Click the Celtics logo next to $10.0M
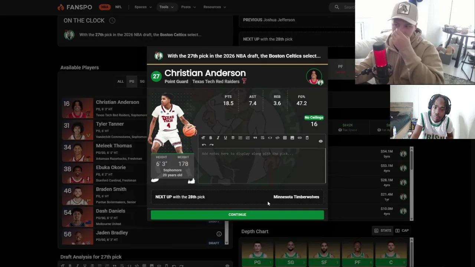 pos(403,211)
